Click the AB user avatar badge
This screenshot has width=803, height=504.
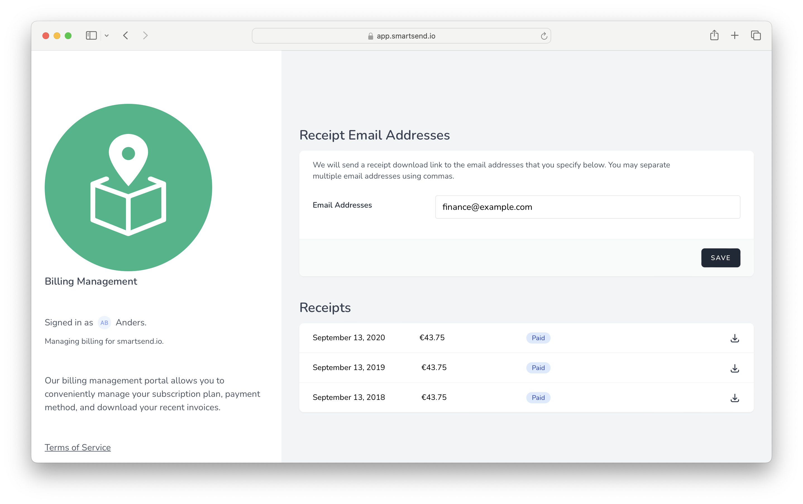(104, 323)
